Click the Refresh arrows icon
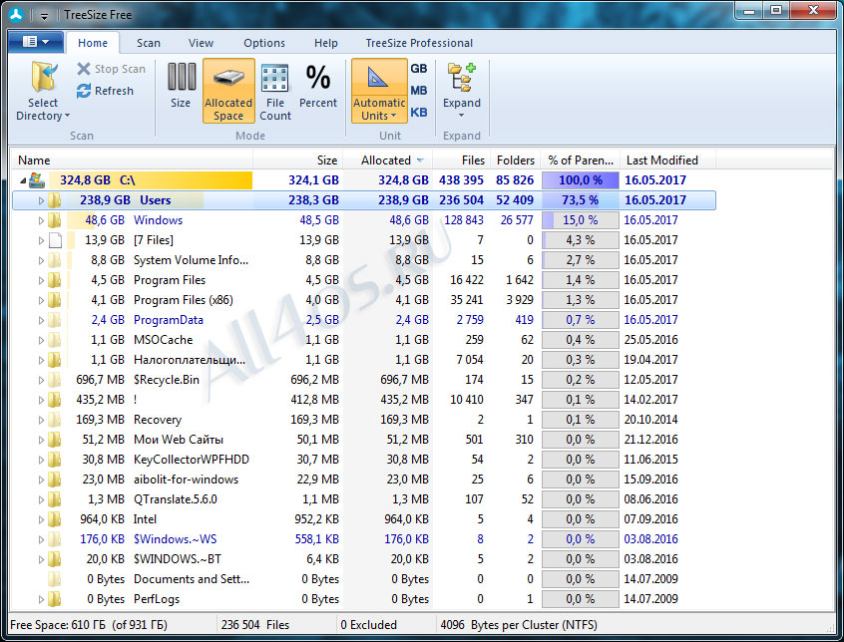This screenshot has height=642, width=844. (84, 91)
